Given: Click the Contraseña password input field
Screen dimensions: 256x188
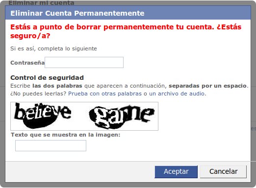Looking at the screenshot, I should click(84, 62).
